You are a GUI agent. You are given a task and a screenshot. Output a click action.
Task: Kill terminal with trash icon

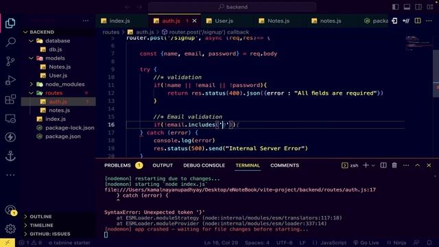click(x=394, y=165)
